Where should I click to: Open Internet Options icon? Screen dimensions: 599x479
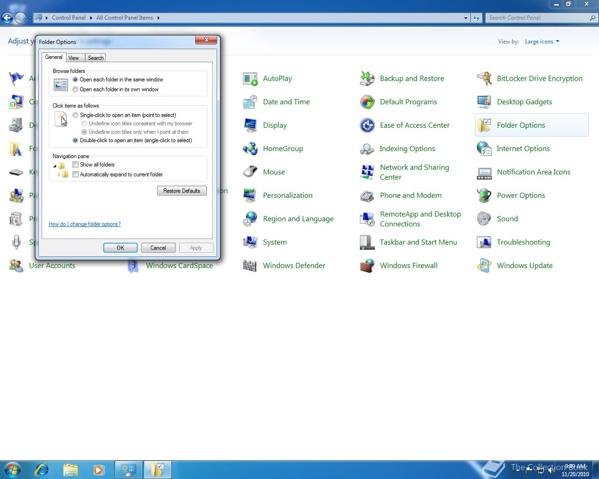pyautogui.click(x=484, y=149)
